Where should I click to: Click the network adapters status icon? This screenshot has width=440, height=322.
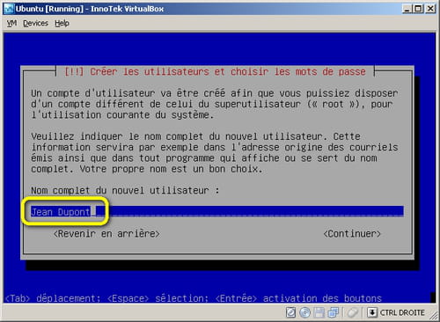(x=334, y=312)
